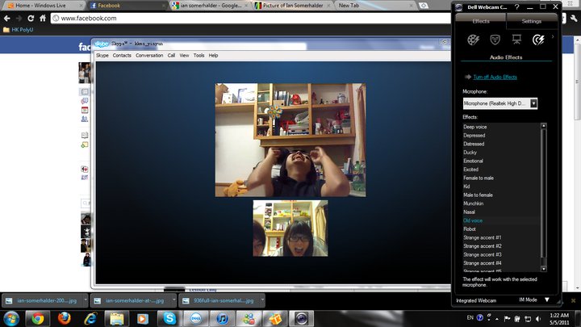
Task: Select the Depressed voice effect
Action: 474,136
